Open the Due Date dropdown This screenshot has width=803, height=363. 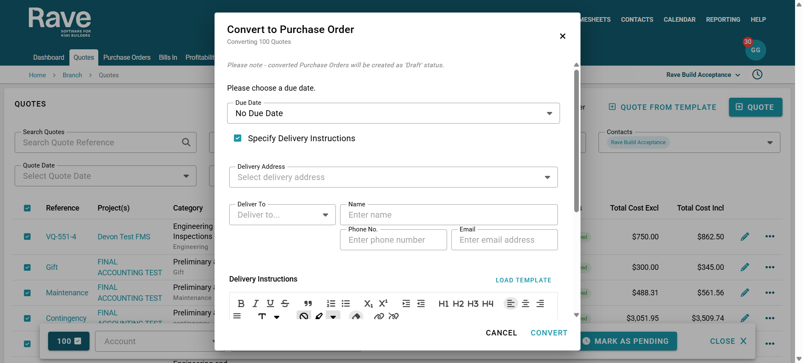click(x=393, y=113)
